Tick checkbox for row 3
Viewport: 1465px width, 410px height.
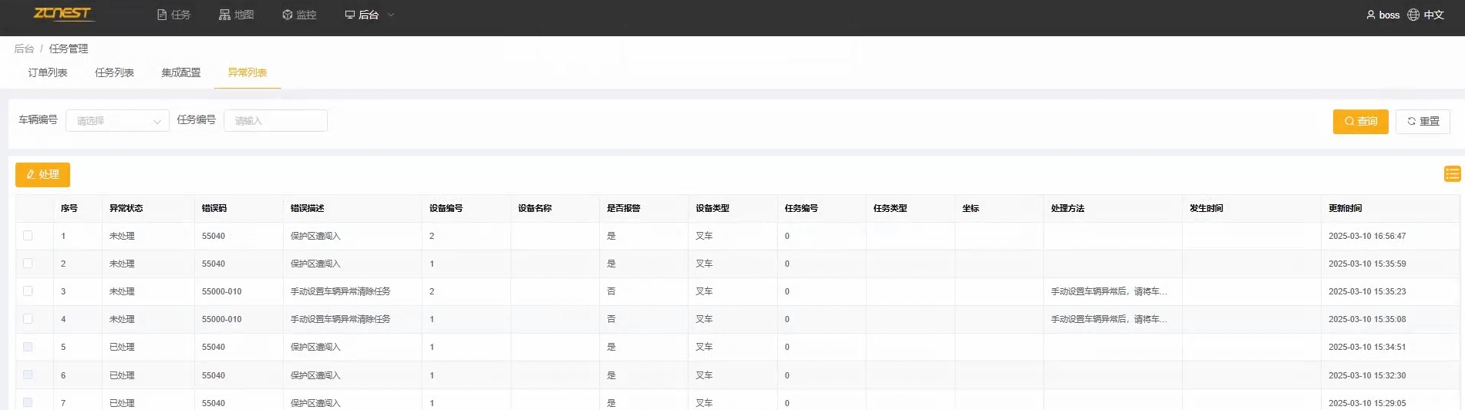pos(28,291)
